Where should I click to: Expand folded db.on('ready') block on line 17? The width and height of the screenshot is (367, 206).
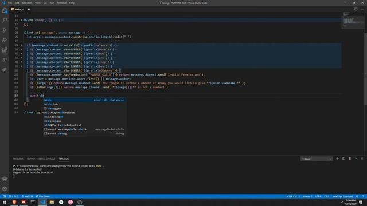coord(21,20)
